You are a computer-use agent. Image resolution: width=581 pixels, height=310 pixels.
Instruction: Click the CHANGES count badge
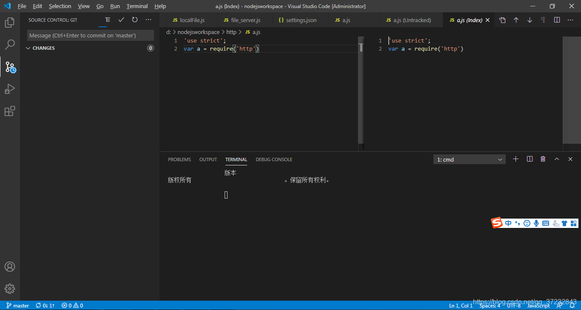(x=150, y=48)
